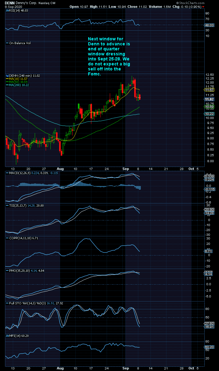
Task: Click the 14.28 TSI axis tag
Action: coord(209,213)
